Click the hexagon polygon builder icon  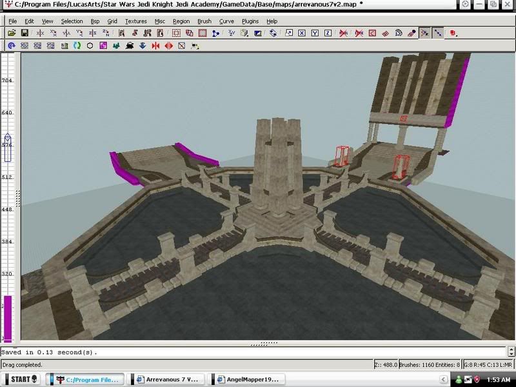coord(90,46)
